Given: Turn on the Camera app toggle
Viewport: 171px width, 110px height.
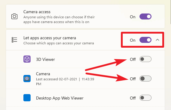Looking at the screenshot, I should 145,79.
